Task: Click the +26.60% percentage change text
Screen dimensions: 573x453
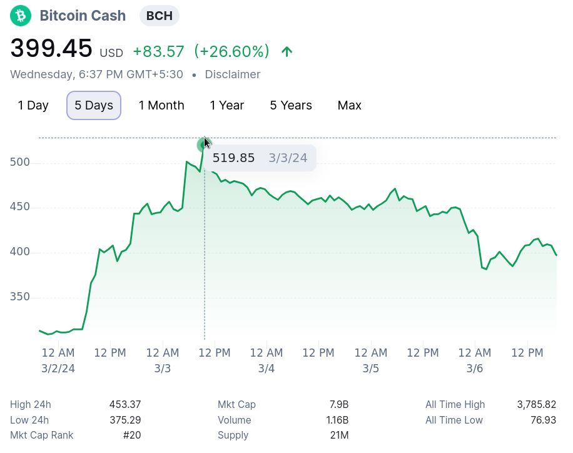Action: 231,51
